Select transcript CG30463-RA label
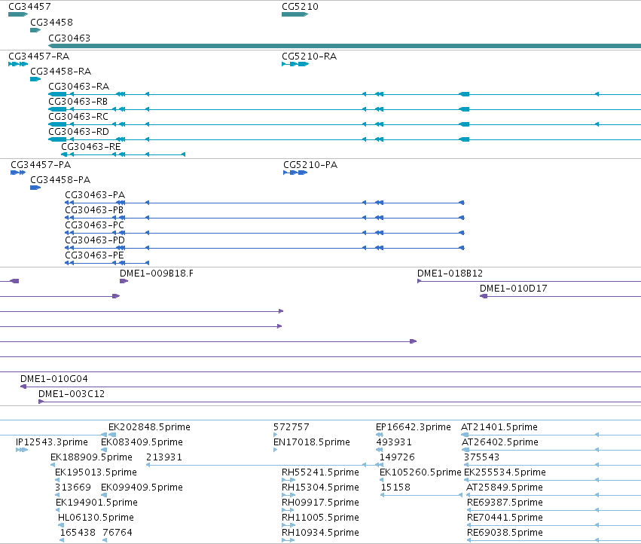Screen dimensions: 641x544 coord(79,87)
